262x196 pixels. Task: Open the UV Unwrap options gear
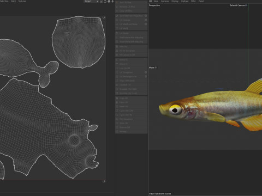tap(146, 20)
